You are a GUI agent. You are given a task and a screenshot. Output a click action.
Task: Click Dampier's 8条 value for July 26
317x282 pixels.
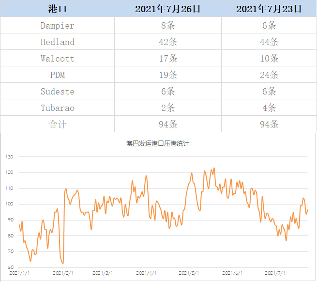(168, 26)
